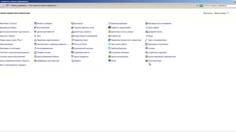Open the Клавиатура (Keyboard) icon
236x132 pixels.
[x=110, y=36]
